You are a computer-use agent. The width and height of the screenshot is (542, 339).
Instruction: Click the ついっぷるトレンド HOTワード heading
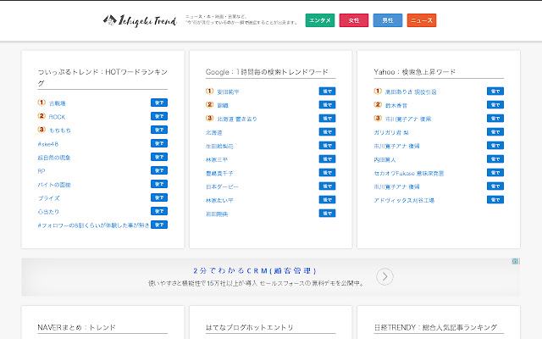pos(102,77)
